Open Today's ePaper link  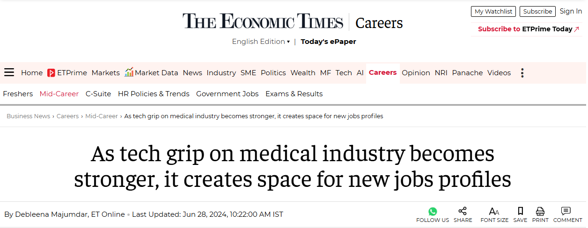(x=328, y=42)
